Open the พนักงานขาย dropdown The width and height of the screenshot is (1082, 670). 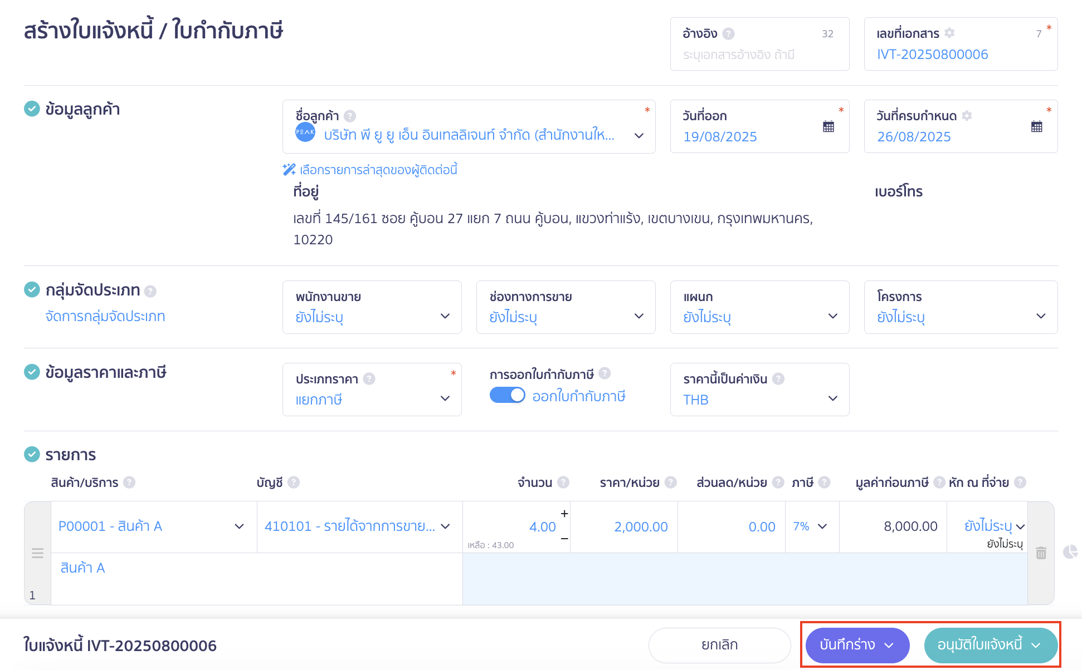click(372, 307)
